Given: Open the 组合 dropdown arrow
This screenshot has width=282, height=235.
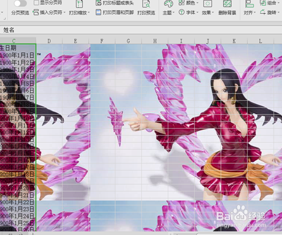Looking at the screenshot, I should coord(279,3).
